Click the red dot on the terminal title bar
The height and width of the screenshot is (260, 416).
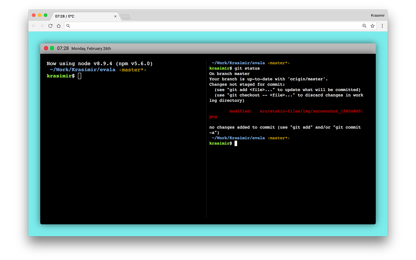tap(46, 48)
